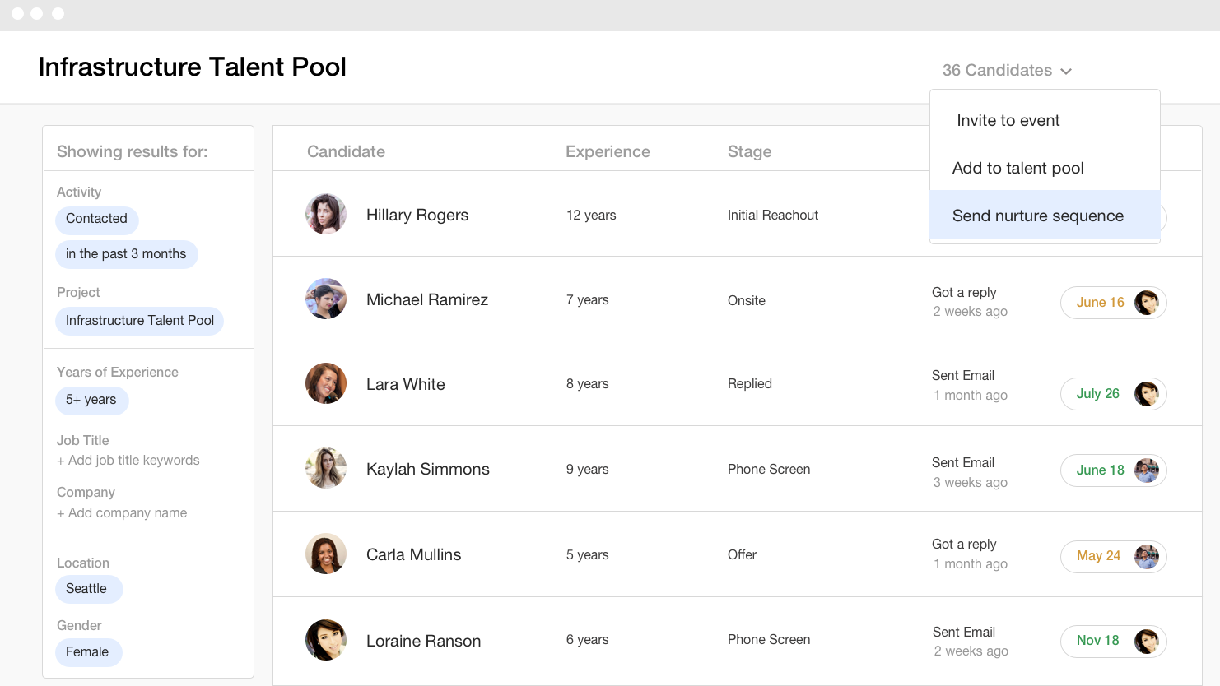Click recruiter avatar in July 26 badge
Viewport: 1220px width, 686px height.
(1147, 394)
